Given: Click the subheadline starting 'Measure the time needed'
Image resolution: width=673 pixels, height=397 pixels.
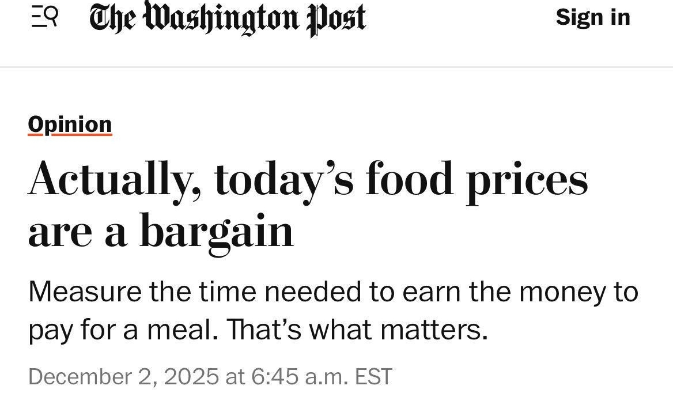Looking at the screenshot, I should coord(333,311).
